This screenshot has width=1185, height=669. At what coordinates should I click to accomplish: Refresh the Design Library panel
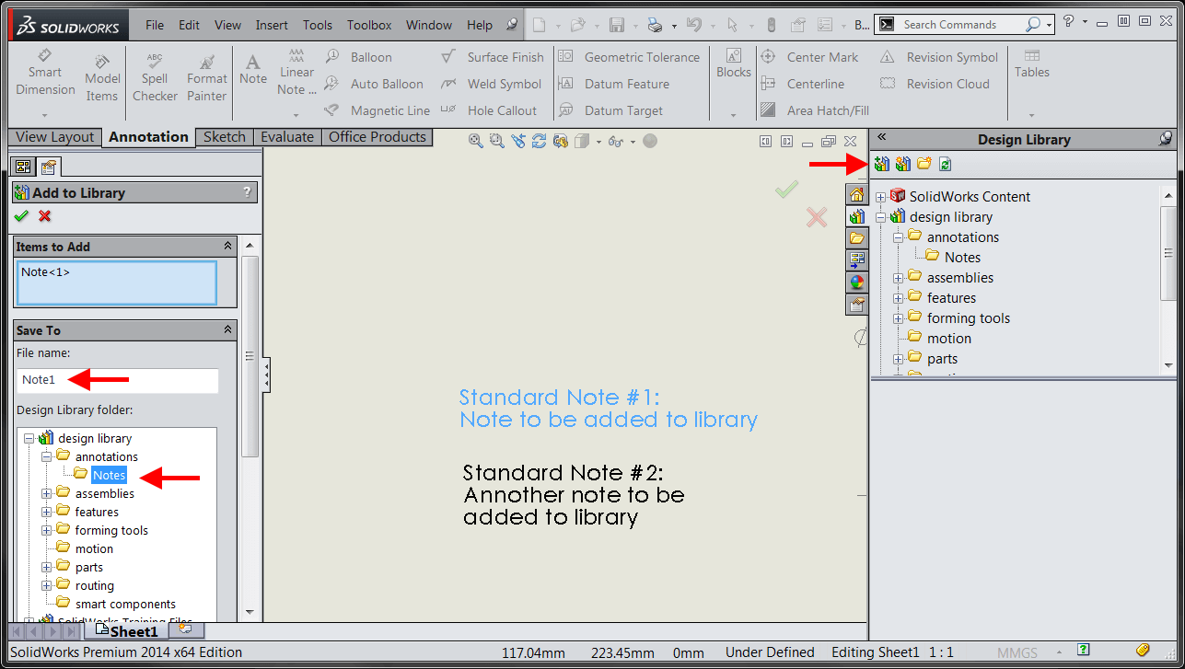pos(945,163)
